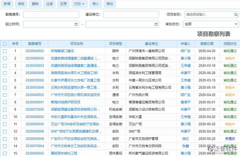Click the 新增 button to add a record
Screen dimensions: 240x157
[x=7, y=4]
